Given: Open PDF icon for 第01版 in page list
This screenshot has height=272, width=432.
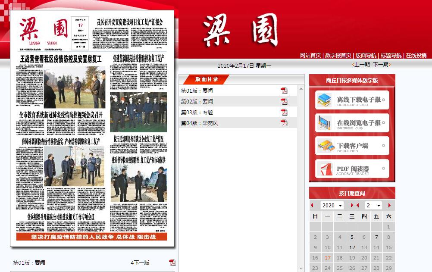Looking at the screenshot, I should tap(284, 91).
